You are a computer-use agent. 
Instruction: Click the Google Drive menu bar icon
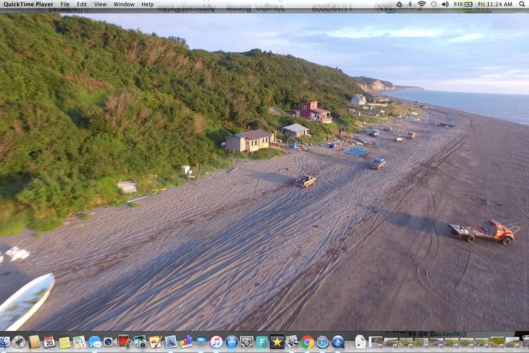tap(399, 4)
